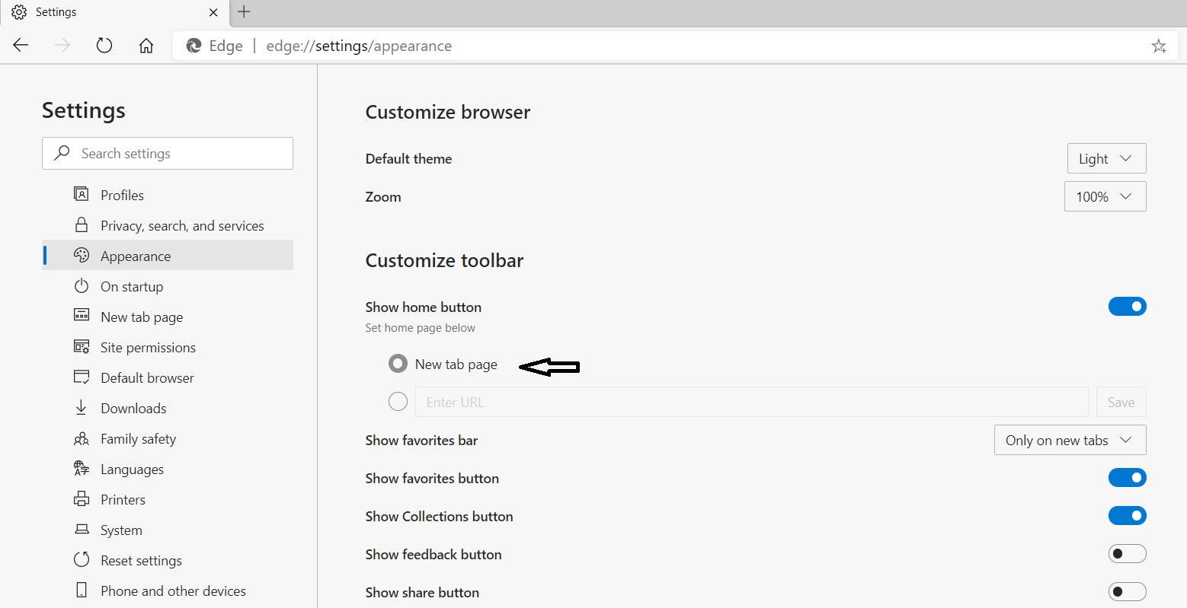Image resolution: width=1187 pixels, height=608 pixels.
Task: Toggle off Show favorites button
Action: [1128, 477]
